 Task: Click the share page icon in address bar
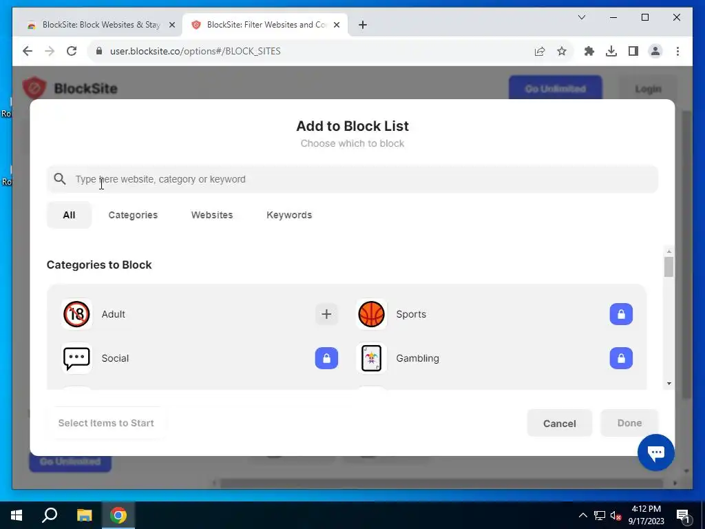pyautogui.click(x=540, y=51)
